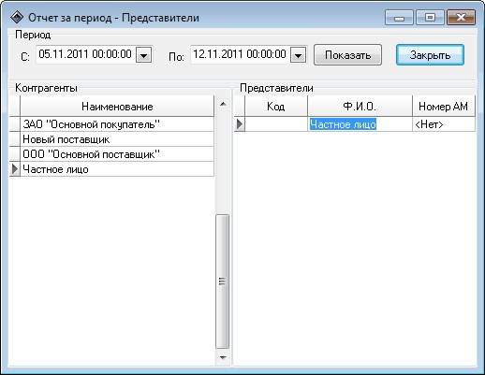This screenshot has height=375, width=485.
Task: Select ООО "Основной поставщик" row
Action: tap(117, 154)
